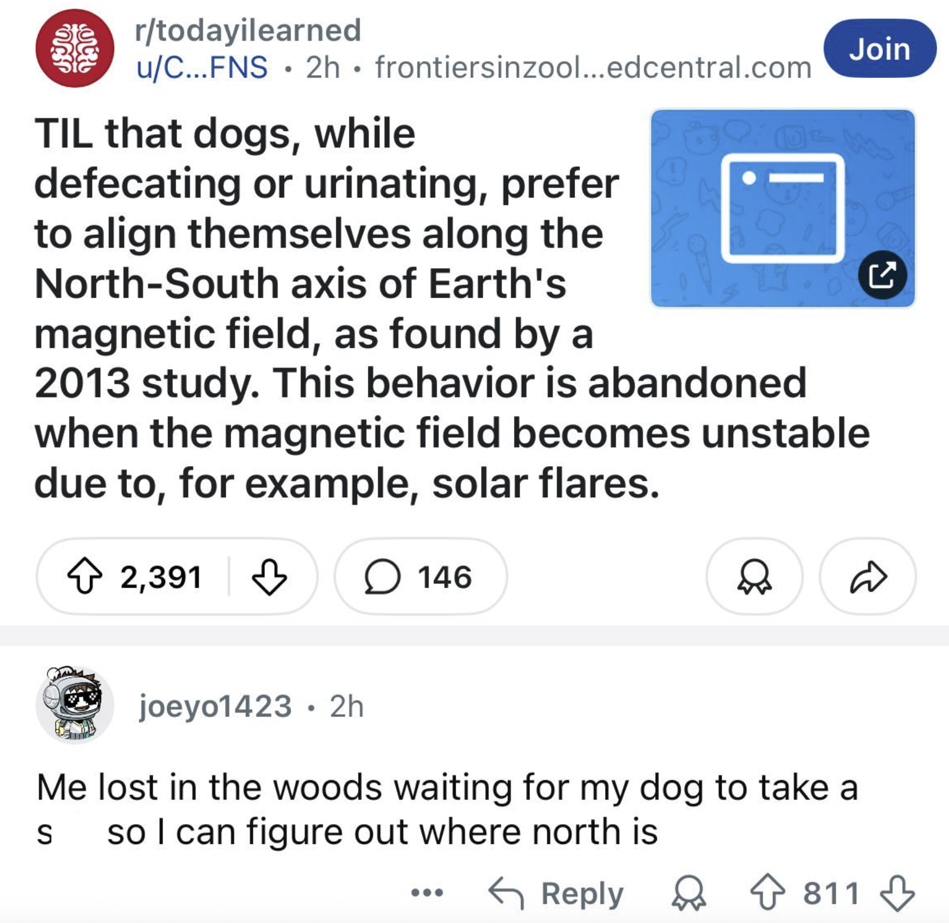This screenshot has width=949, height=923.
Task: Reply to joeyo1423's comment
Action: (x=556, y=893)
